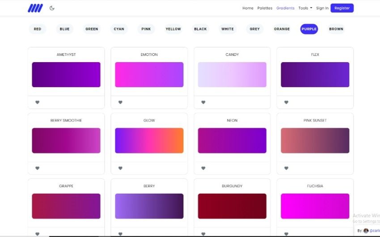This screenshot has height=237, width=380.
Task: Click the Sign In link
Action: click(322, 8)
